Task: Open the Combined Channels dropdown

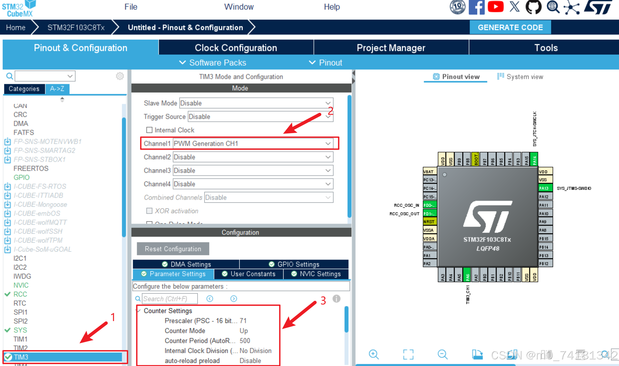Action: coord(269,198)
